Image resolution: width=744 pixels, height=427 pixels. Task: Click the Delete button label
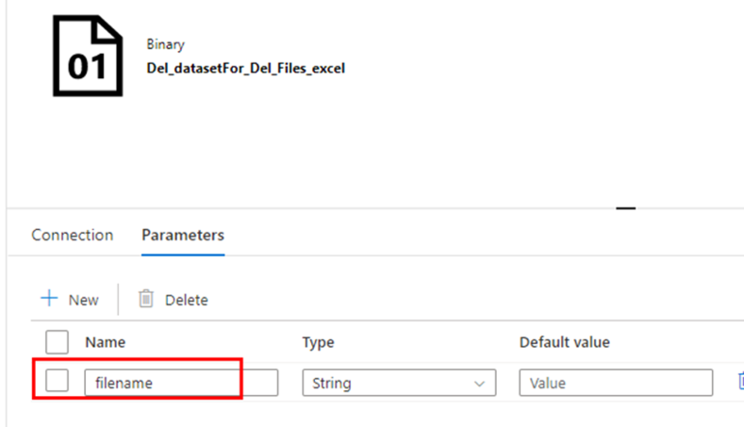187,300
